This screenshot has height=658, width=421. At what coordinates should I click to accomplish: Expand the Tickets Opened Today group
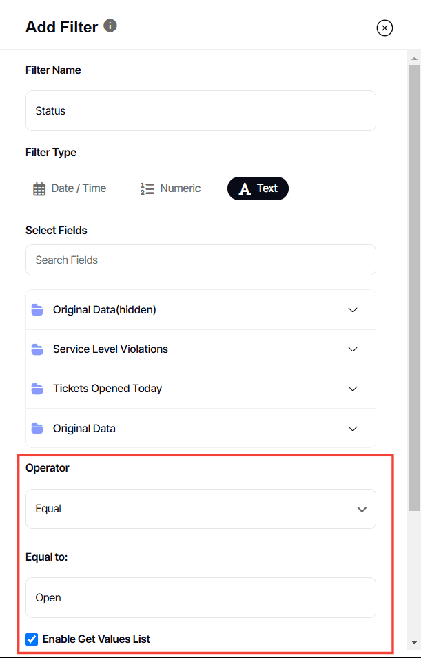352,388
